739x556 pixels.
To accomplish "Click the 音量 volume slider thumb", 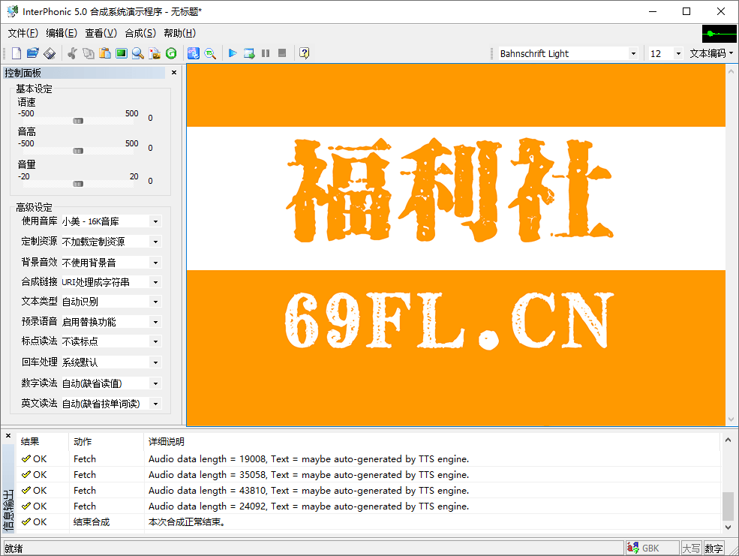I will point(78,184).
